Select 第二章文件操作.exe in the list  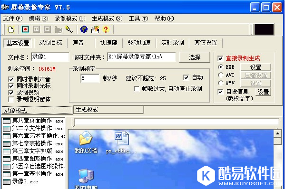pos(33,128)
